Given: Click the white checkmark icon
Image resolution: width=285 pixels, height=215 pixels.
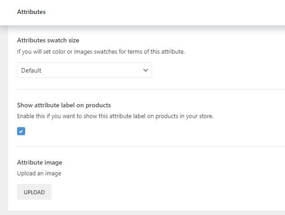Looking at the screenshot, I should [21, 131].
